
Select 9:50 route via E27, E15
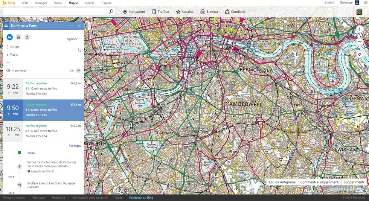pyautogui.click(x=44, y=110)
